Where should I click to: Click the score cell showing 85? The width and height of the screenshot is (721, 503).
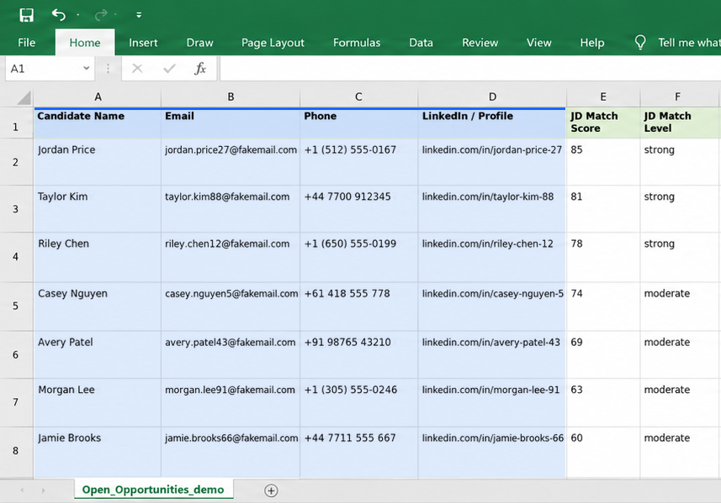pos(603,162)
